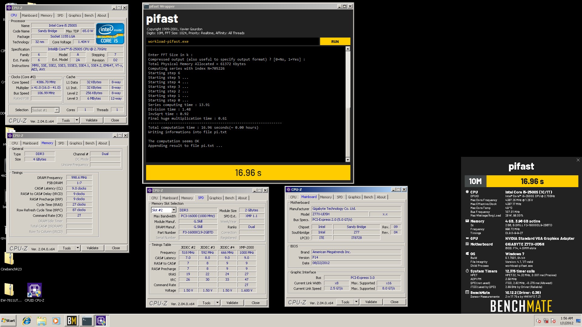Expand Tools dropdown arrow in CPU-Z CPU window

(x=77, y=121)
